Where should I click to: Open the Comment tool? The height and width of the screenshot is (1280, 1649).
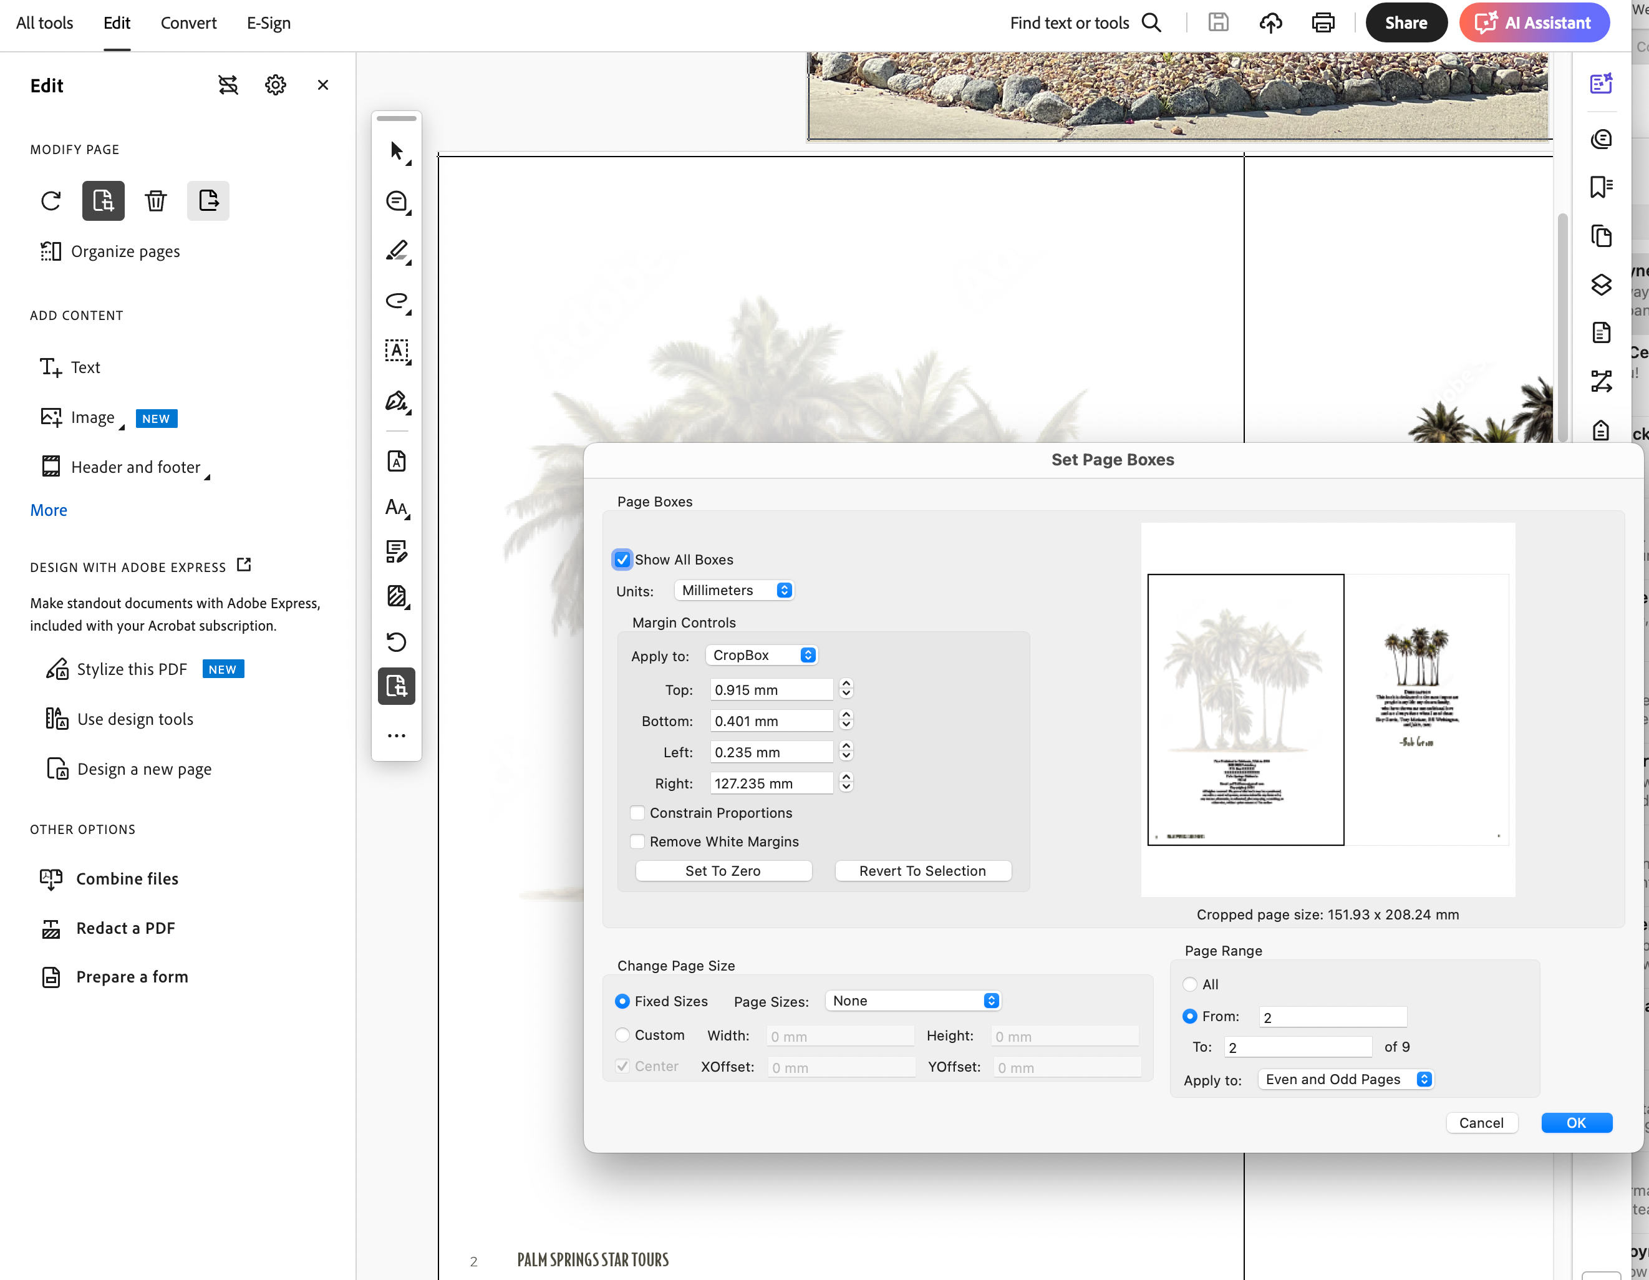coord(395,201)
